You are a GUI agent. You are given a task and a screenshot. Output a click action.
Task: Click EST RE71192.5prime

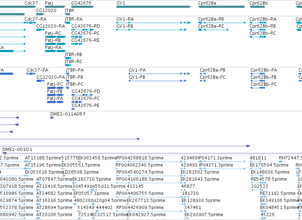[x=278, y=193]
